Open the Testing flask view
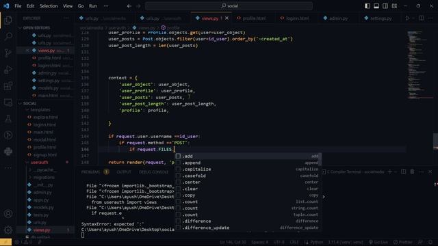The image size is (438, 246). coord(8,118)
